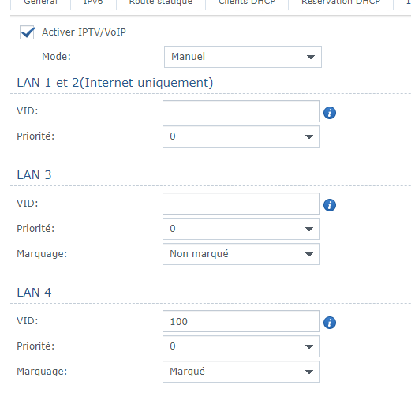Open the Mode dropdown showing Manuel
Viewport: 411px width, 415px height.
(243, 57)
